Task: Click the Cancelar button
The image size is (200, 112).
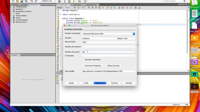Action: pyautogui.click(x=129, y=83)
